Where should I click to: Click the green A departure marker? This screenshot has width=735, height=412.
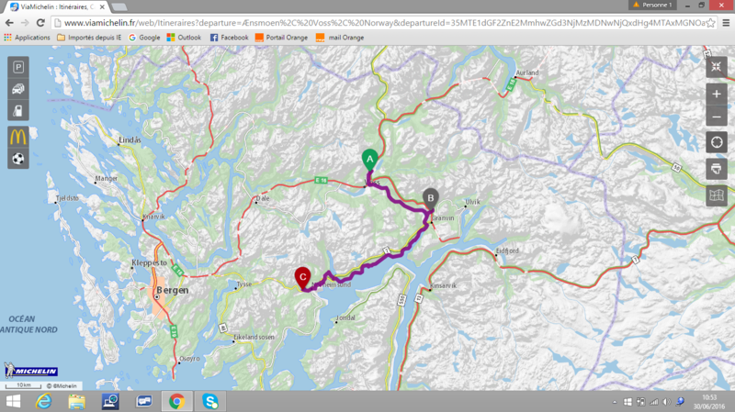pos(369,159)
